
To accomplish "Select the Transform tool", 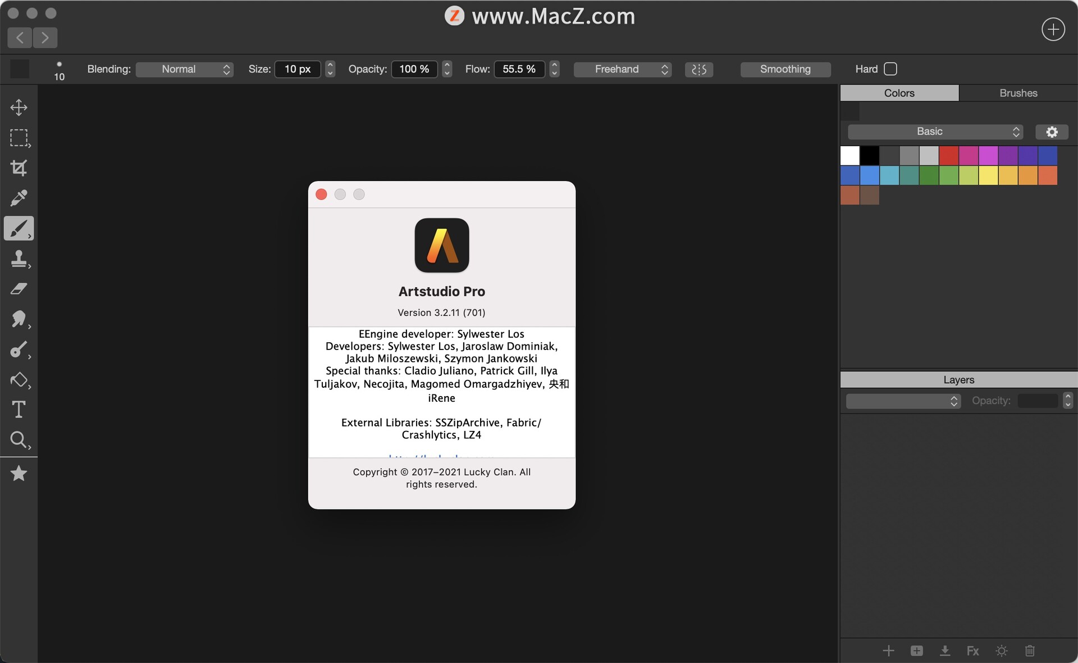I will (x=19, y=107).
